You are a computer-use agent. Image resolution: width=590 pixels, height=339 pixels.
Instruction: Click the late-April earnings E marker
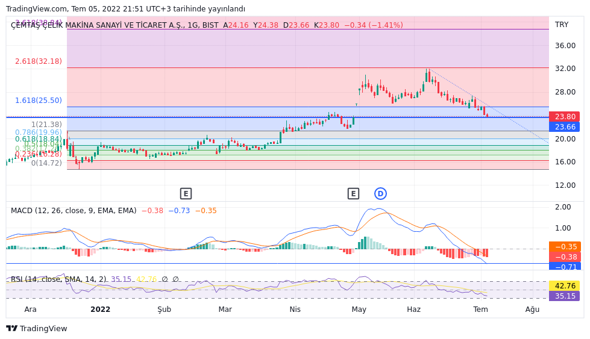(353, 194)
